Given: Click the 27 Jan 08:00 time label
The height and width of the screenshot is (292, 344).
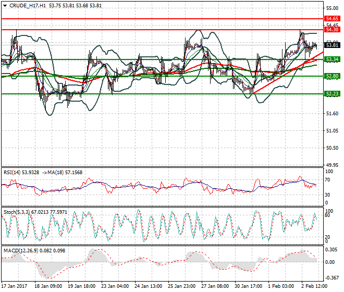Looking at the screenshot, I should pos(215,286).
